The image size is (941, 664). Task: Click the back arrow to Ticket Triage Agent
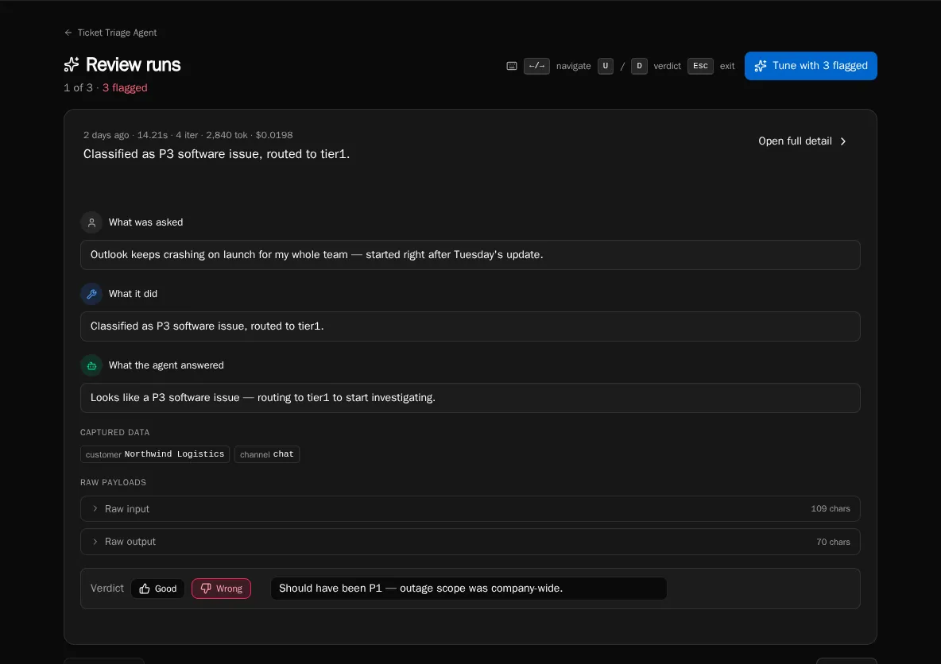pyautogui.click(x=68, y=33)
